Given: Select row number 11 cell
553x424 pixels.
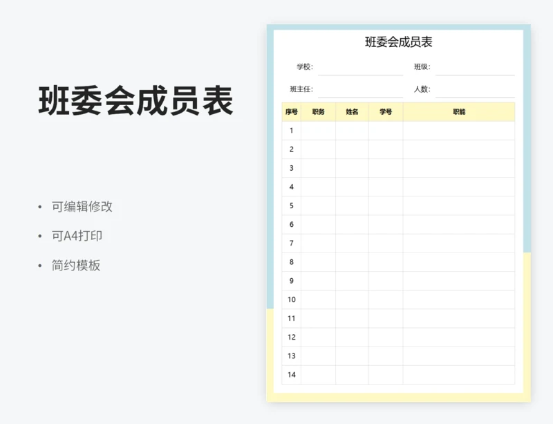Looking at the screenshot, I should (x=291, y=318).
